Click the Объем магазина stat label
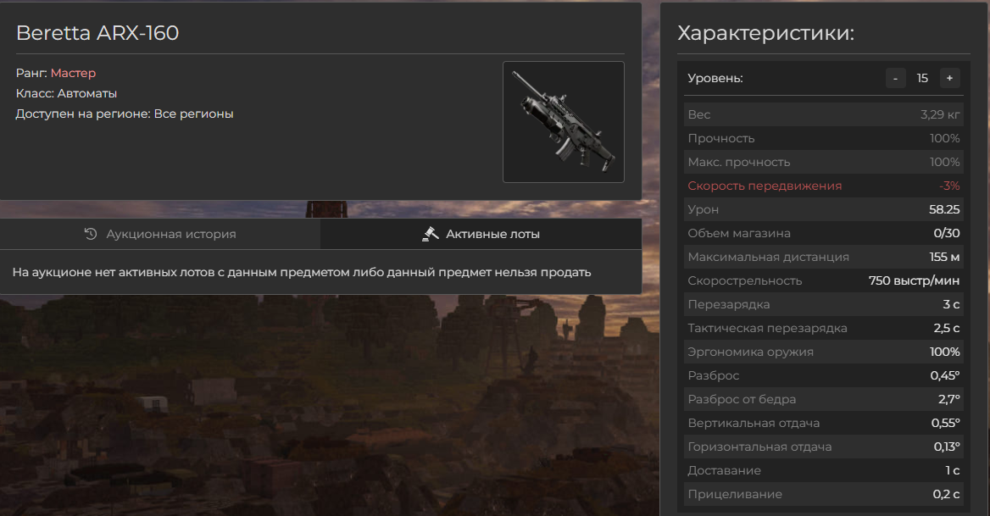 tap(739, 233)
